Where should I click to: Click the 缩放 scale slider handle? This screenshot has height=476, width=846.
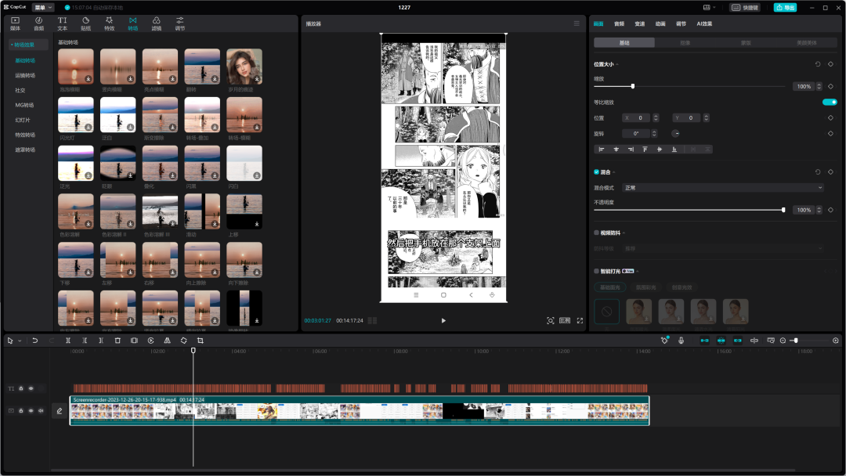[633, 86]
